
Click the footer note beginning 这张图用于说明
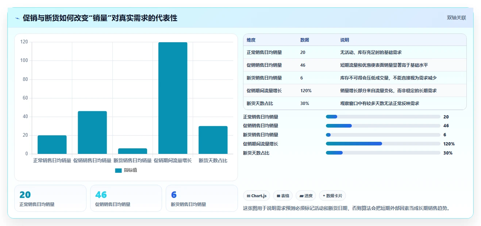(347, 209)
